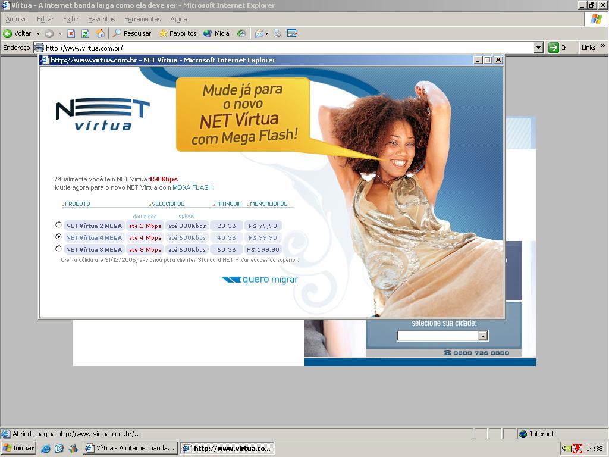Click the MENSALIDADE column header
609x457 pixels.
[268, 204]
